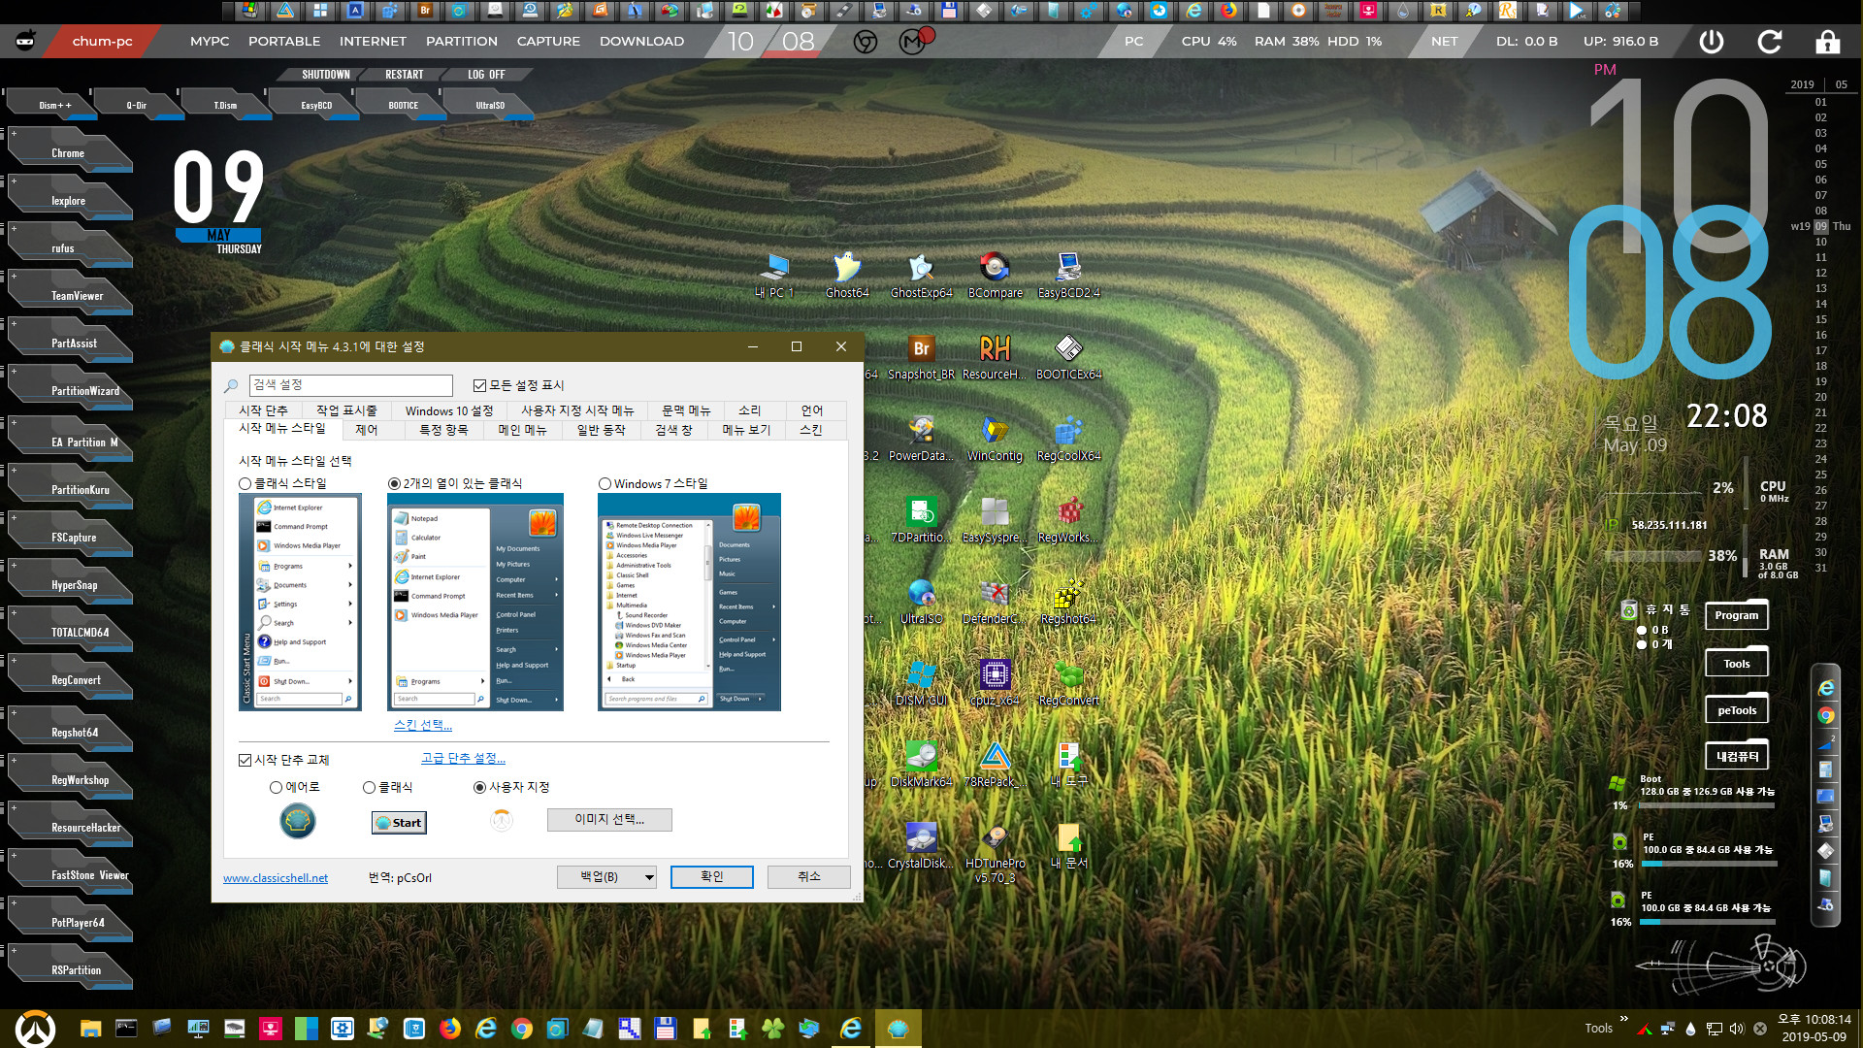
Task: Open EasyBCD2.4 desktop icon
Action: [1068, 275]
